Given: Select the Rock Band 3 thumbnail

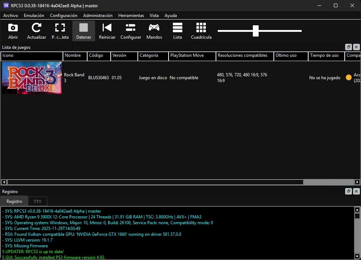Looking at the screenshot, I should coord(32,78).
